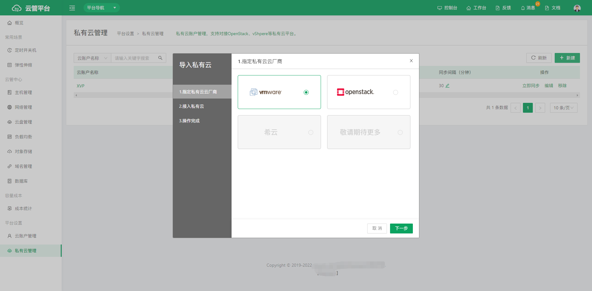592x291 pixels.
Task: Click 编辑 for the XVP row
Action: point(549,86)
